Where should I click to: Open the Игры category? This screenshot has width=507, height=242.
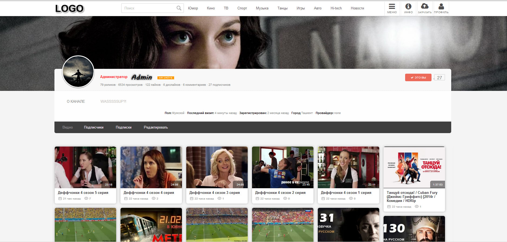click(x=301, y=8)
